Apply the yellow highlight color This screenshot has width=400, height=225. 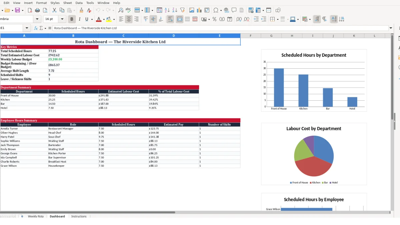tap(109, 19)
